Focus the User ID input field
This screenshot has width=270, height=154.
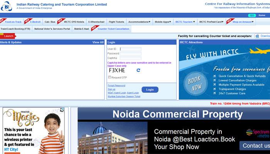130,49
